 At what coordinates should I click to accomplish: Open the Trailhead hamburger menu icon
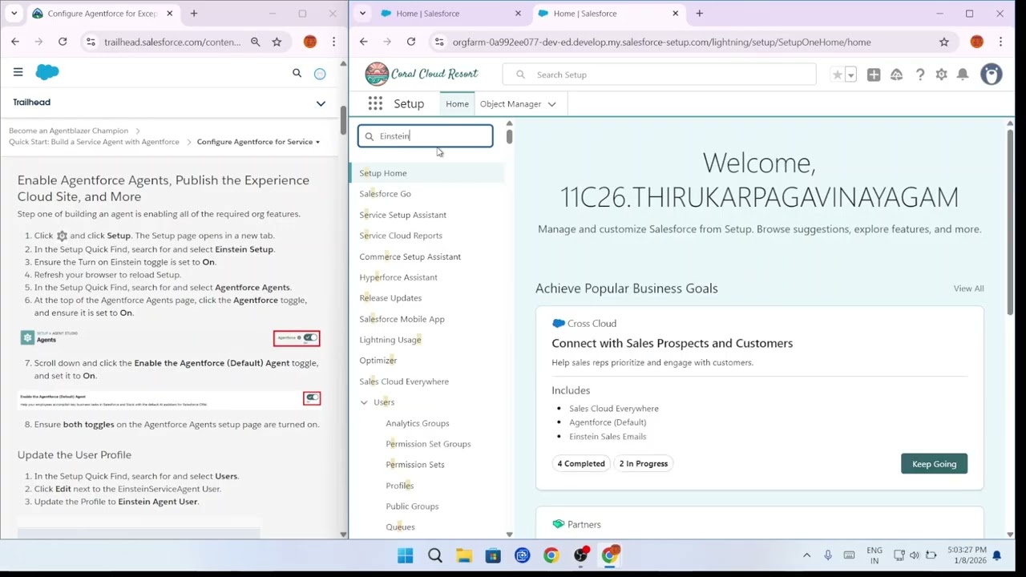tap(18, 72)
